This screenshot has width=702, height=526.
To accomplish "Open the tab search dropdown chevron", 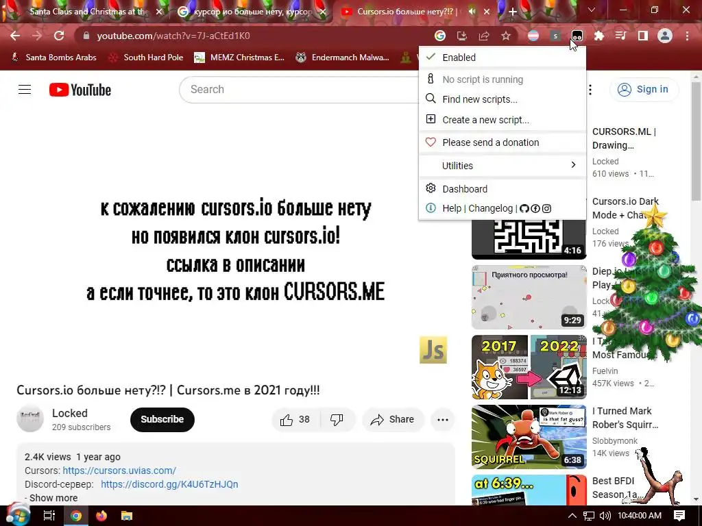I will [592, 10].
